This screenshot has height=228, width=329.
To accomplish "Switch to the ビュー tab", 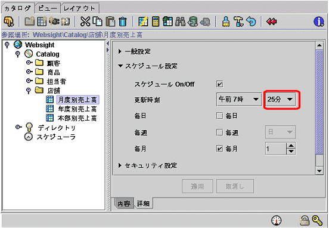I will point(48,8).
